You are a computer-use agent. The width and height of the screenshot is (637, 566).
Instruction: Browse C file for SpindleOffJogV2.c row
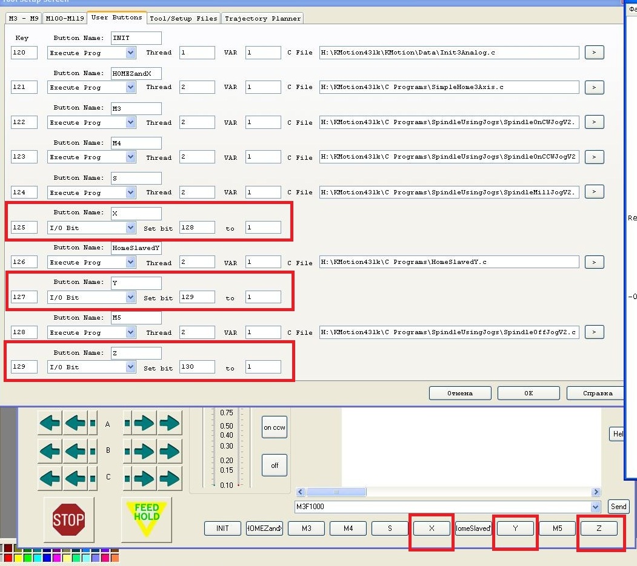594,332
